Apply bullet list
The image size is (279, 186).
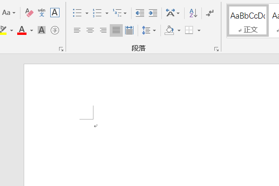[77, 13]
